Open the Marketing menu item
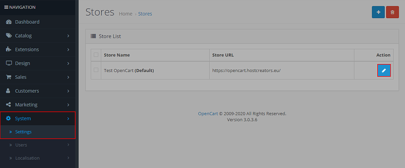 [x=38, y=104]
